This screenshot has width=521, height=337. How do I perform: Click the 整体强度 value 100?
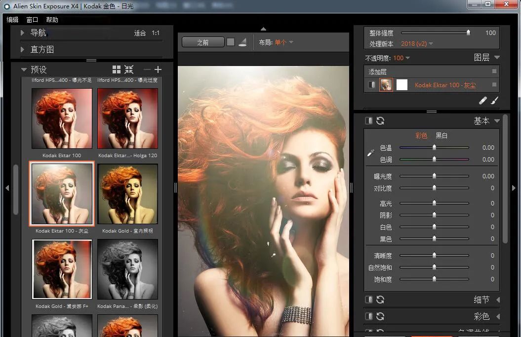[490, 33]
